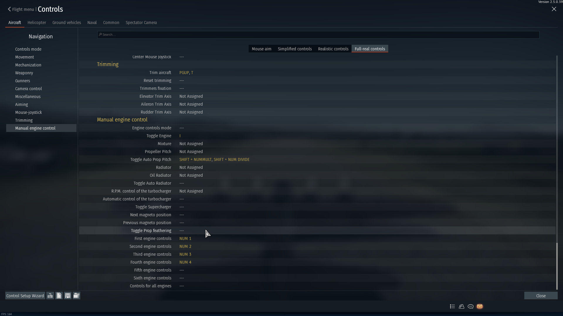The image size is (563, 316).
Task: Click the copy controls icon
Action: [58, 296]
